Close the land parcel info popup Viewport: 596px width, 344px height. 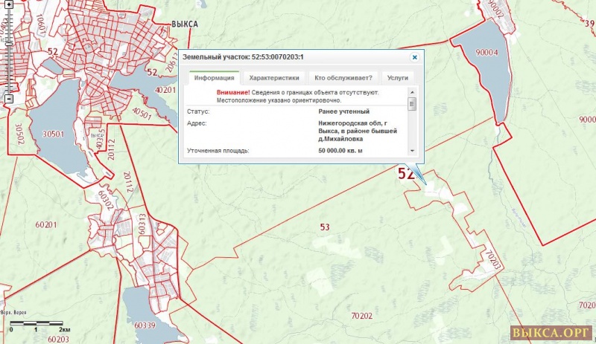415,56
